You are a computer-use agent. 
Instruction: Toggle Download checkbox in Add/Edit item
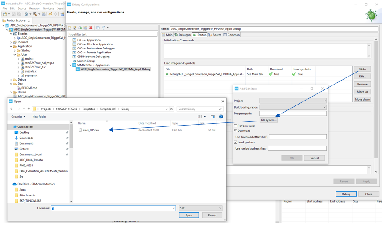(236, 130)
